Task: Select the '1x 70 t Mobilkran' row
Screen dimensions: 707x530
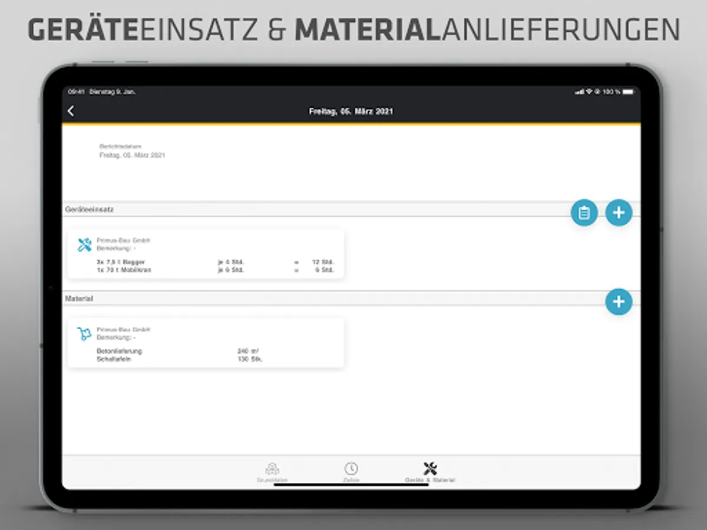Action: (216, 270)
